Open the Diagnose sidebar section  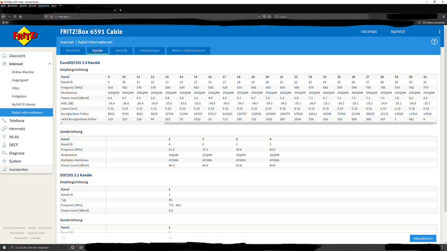pos(26,153)
